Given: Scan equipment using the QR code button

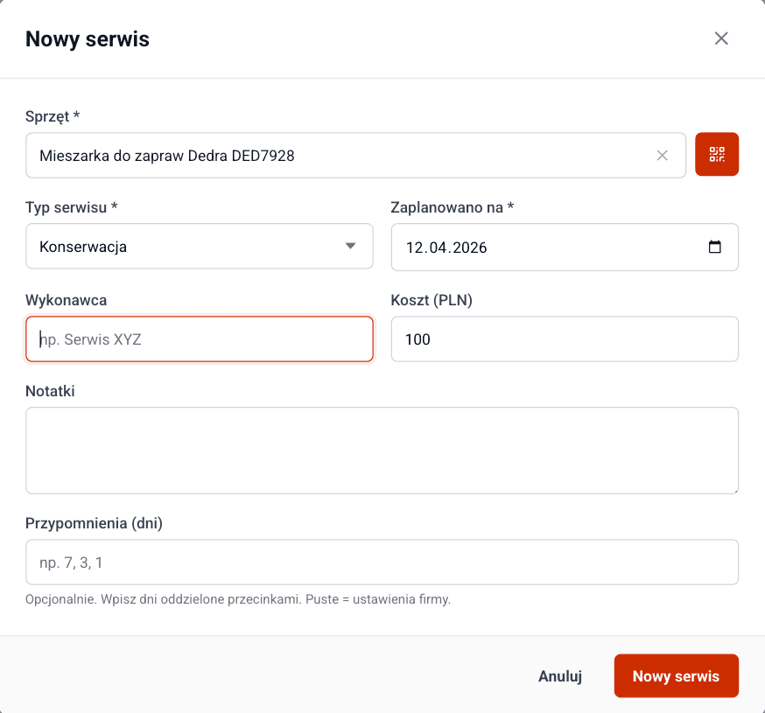Looking at the screenshot, I should [x=717, y=155].
